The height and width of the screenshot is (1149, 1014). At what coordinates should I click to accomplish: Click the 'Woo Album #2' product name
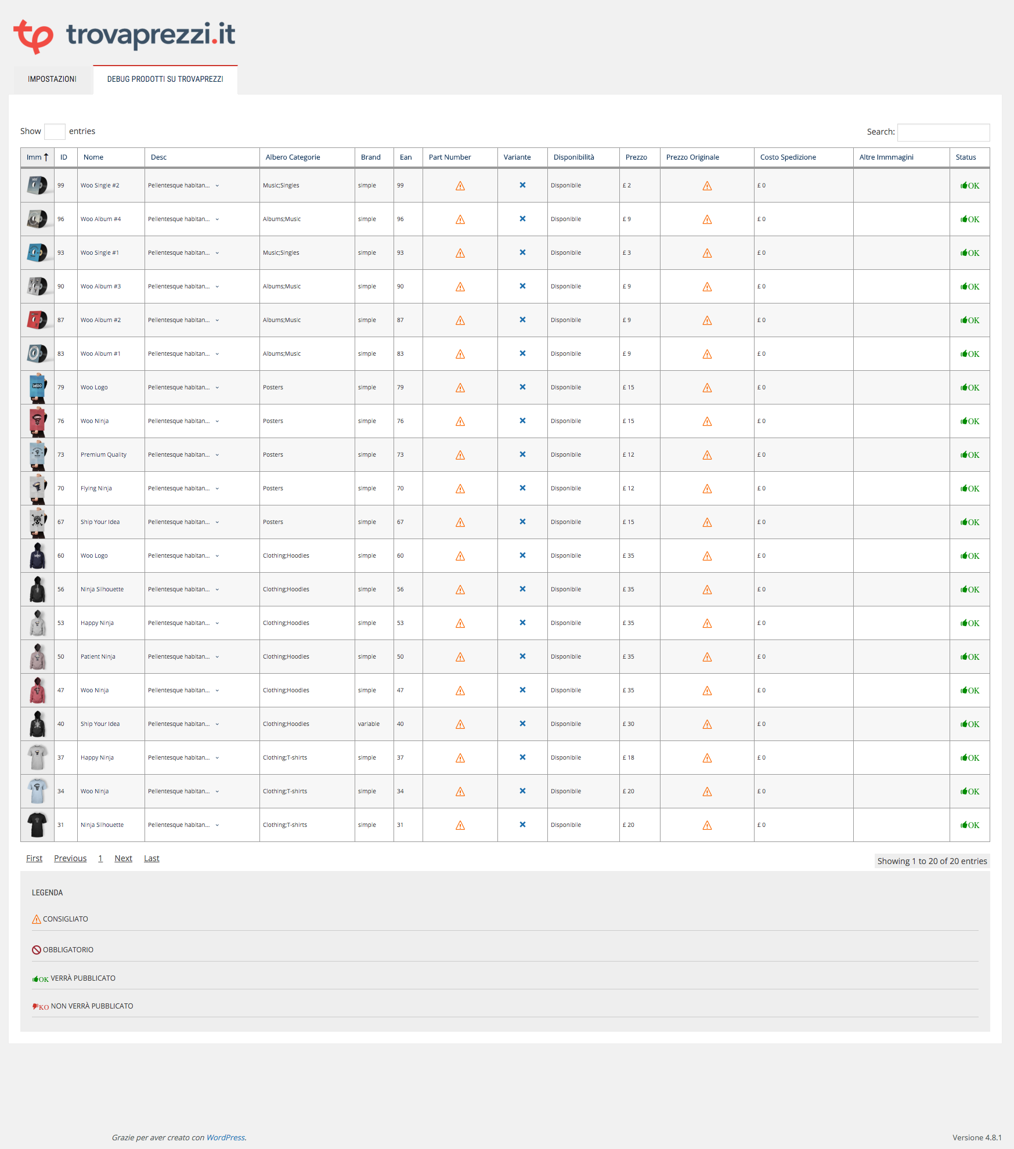101,320
